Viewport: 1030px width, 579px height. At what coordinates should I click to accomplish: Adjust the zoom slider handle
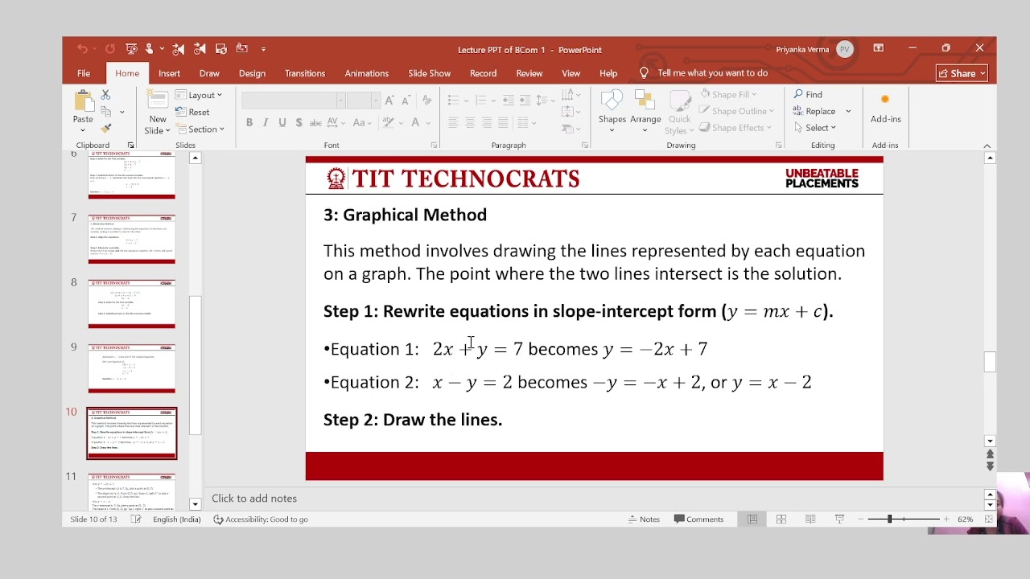pos(889,519)
